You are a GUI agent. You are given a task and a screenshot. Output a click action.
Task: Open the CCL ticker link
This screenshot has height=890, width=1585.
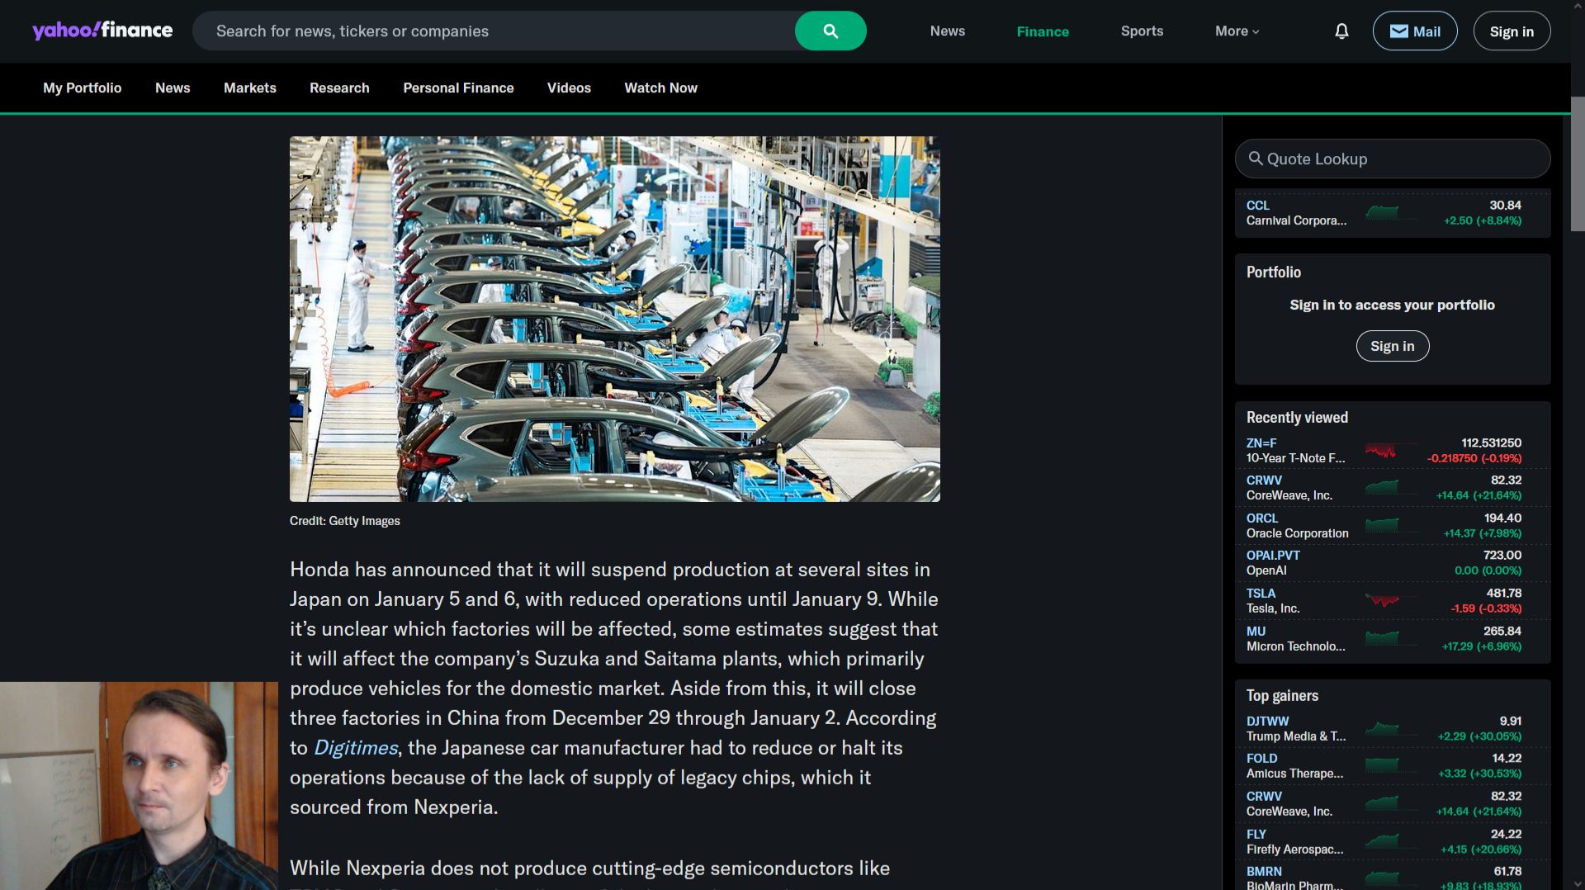click(1257, 206)
